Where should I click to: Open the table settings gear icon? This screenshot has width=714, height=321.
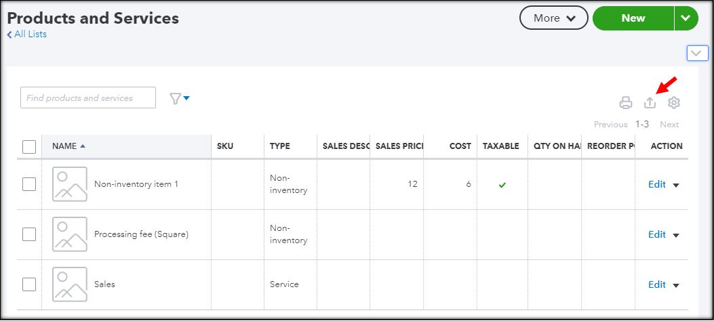pos(673,103)
